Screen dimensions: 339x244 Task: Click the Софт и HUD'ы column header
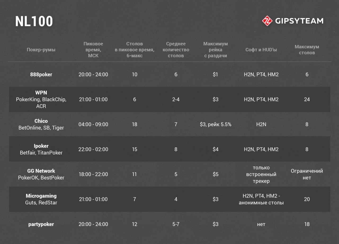[x=261, y=50]
